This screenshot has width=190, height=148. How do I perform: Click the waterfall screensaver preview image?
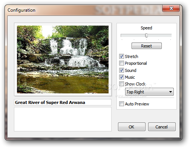[63, 60]
